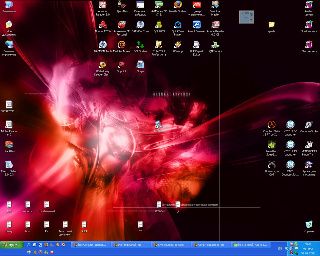Switch to bash.org.ru taskbar window
This screenshot has height=256, width=320.
tap(91, 245)
